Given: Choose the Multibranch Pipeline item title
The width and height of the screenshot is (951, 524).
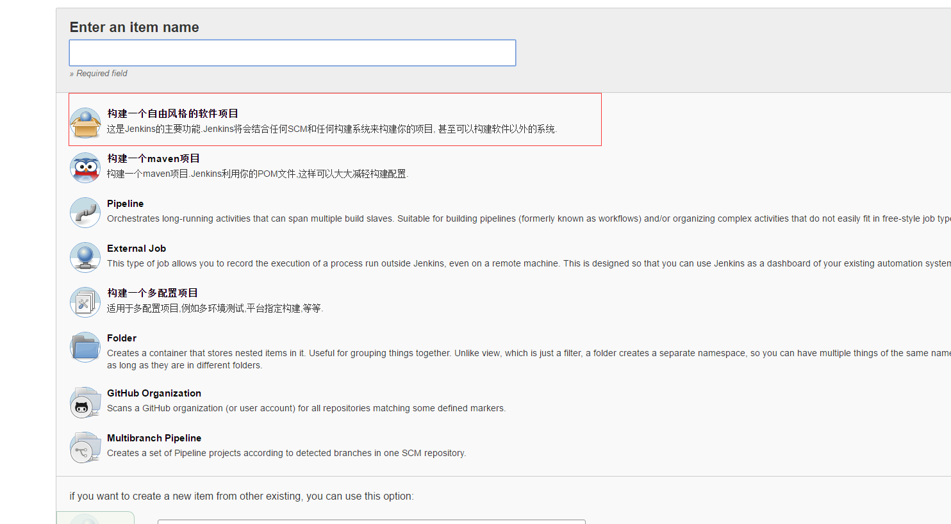Looking at the screenshot, I should [x=154, y=438].
